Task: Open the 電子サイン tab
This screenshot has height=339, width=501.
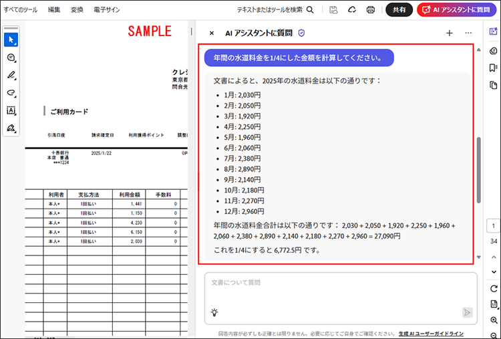Action: (x=107, y=9)
